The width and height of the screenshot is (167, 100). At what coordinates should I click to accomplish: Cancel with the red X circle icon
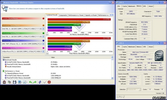coord(49,82)
